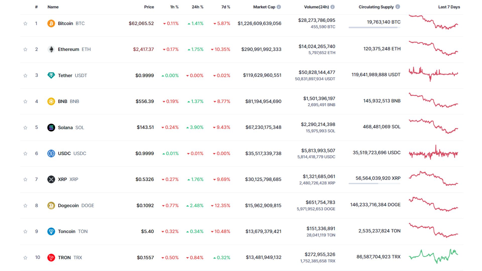Select the TRON red logo icon
The width and height of the screenshot is (482, 271).
51,257
